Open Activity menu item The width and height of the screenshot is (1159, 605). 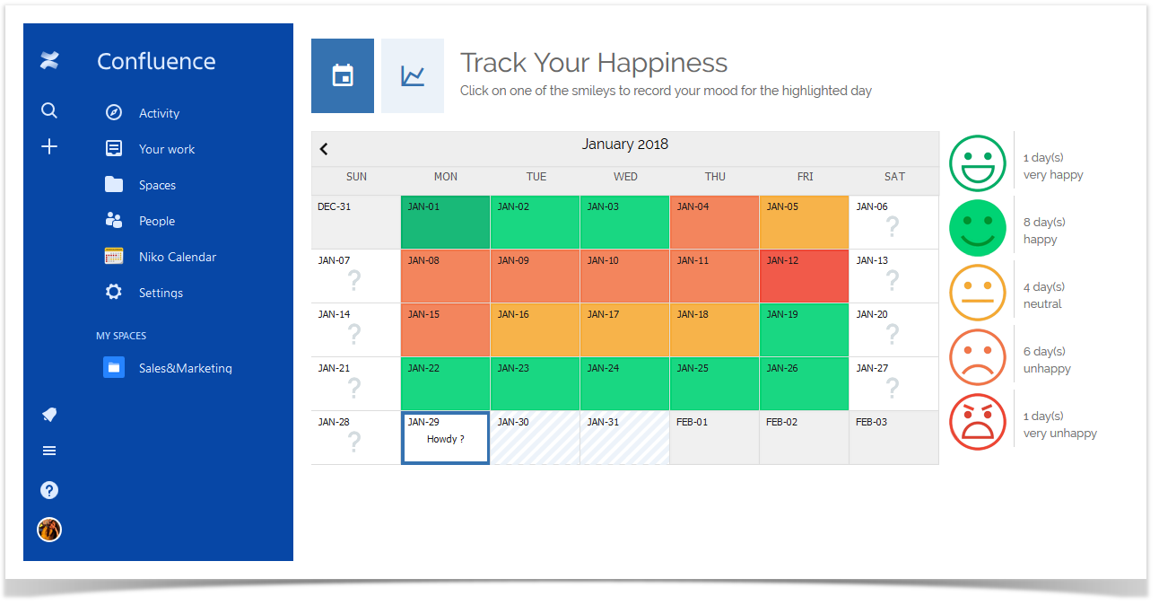(159, 113)
